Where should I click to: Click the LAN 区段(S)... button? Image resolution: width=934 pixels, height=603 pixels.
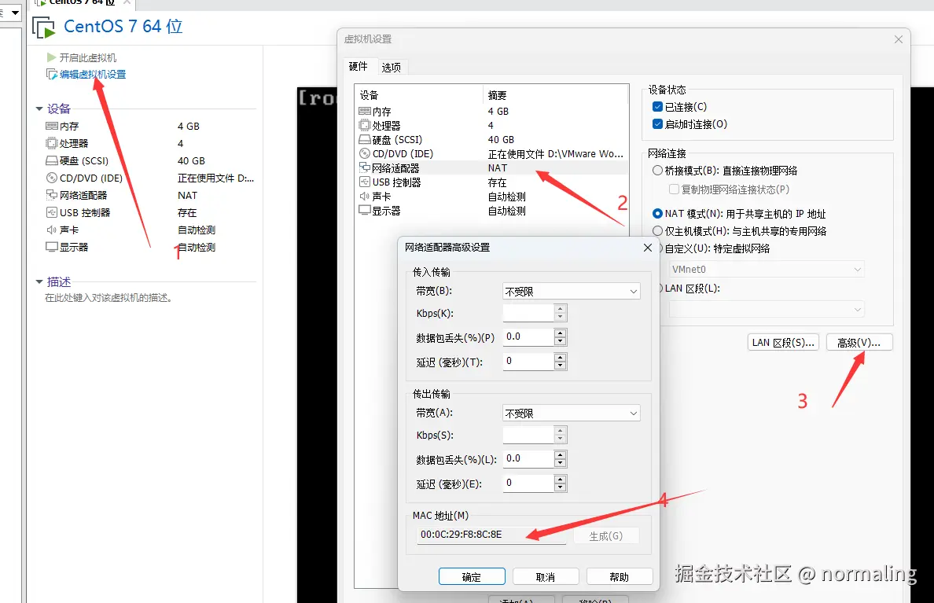coord(783,343)
